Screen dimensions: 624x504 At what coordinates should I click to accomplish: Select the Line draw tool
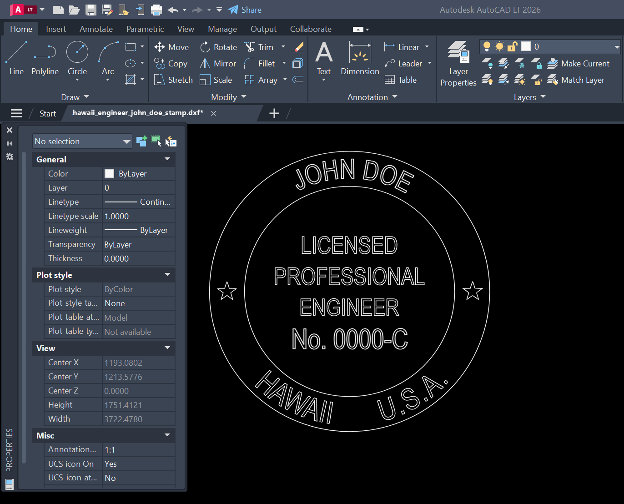(16, 58)
